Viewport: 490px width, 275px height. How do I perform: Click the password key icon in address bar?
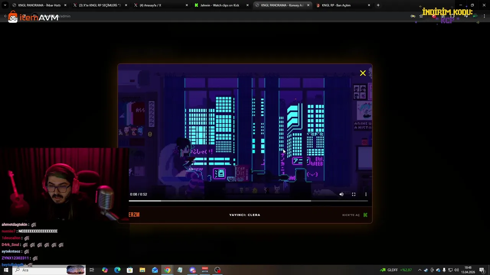tap(413, 16)
